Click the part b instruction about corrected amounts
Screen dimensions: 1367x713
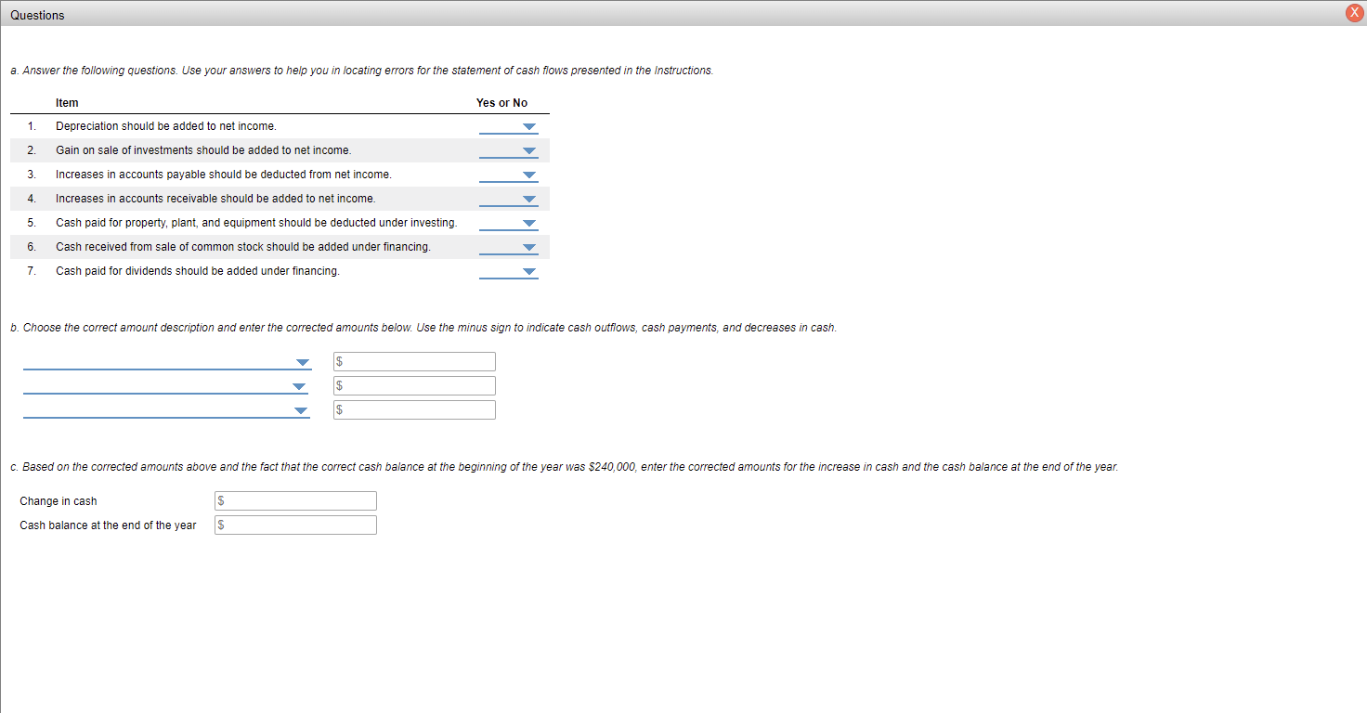pos(423,328)
